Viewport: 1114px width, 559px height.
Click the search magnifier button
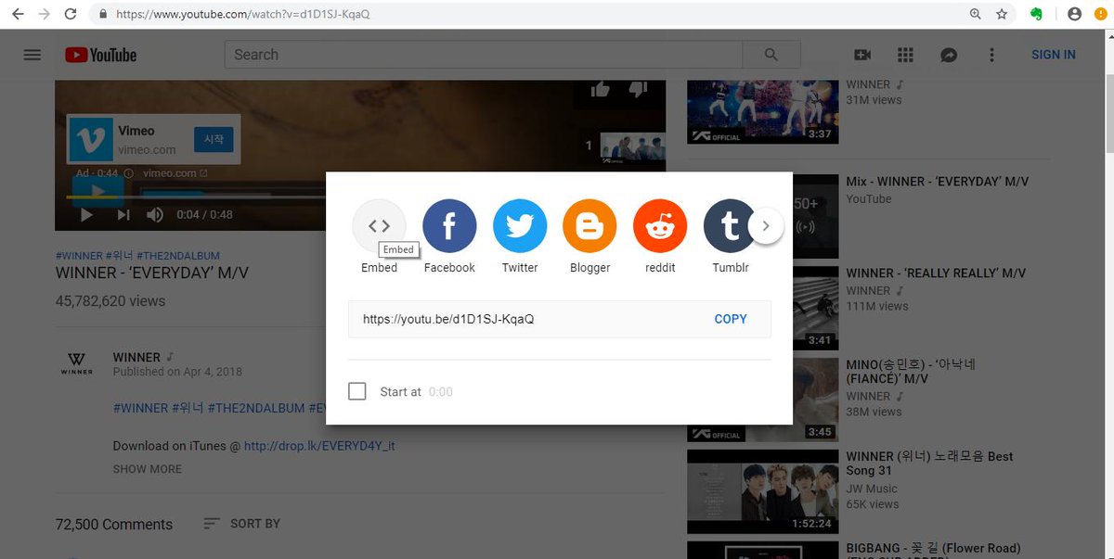[771, 55]
